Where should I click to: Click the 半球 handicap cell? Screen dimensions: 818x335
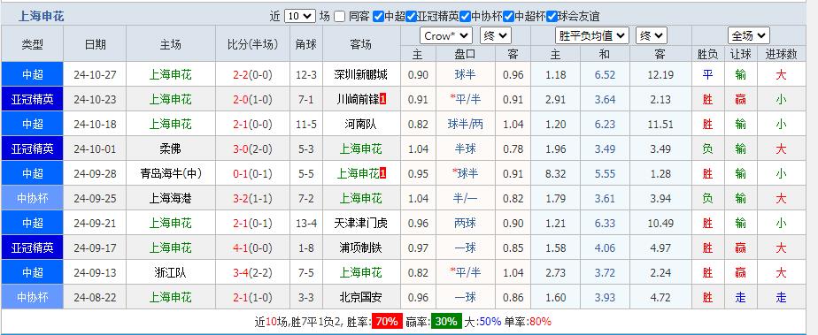coord(465,149)
